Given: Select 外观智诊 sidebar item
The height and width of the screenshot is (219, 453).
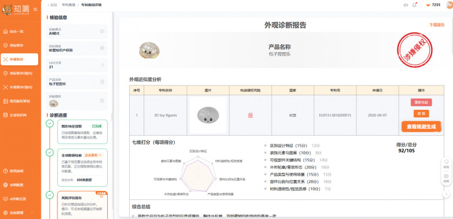Looking at the screenshot, I should (19, 60).
